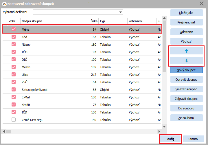Click the horizontal scrollbar thumb
208x145 pixels.
[x=9, y=131]
